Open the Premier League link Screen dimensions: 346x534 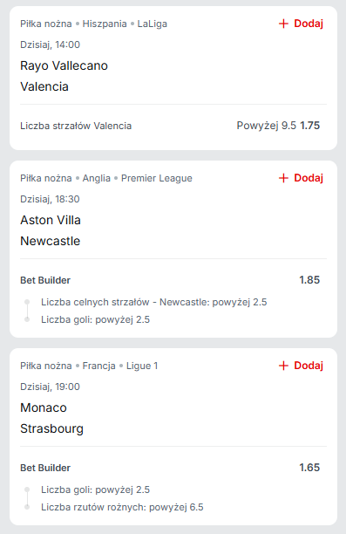click(157, 178)
